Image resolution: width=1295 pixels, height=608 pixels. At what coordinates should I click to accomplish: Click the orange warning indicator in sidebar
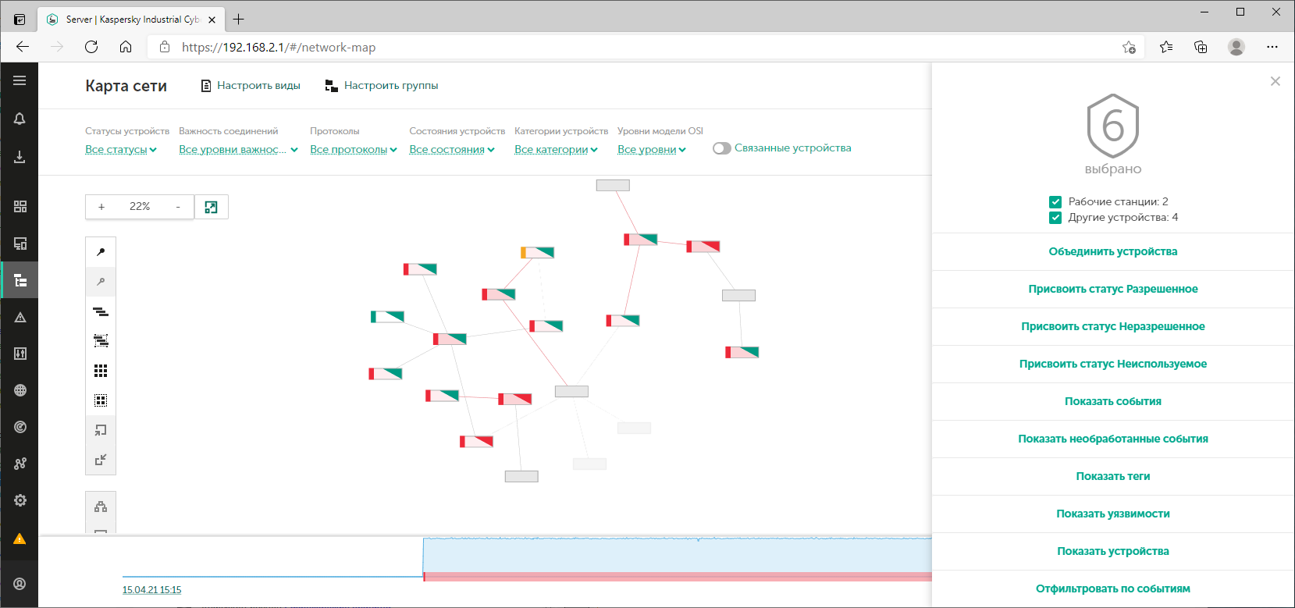click(x=20, y=539)
